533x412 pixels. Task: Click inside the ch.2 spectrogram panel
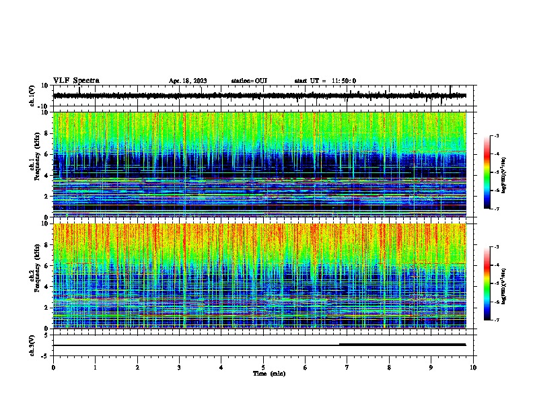click(259, 276)
